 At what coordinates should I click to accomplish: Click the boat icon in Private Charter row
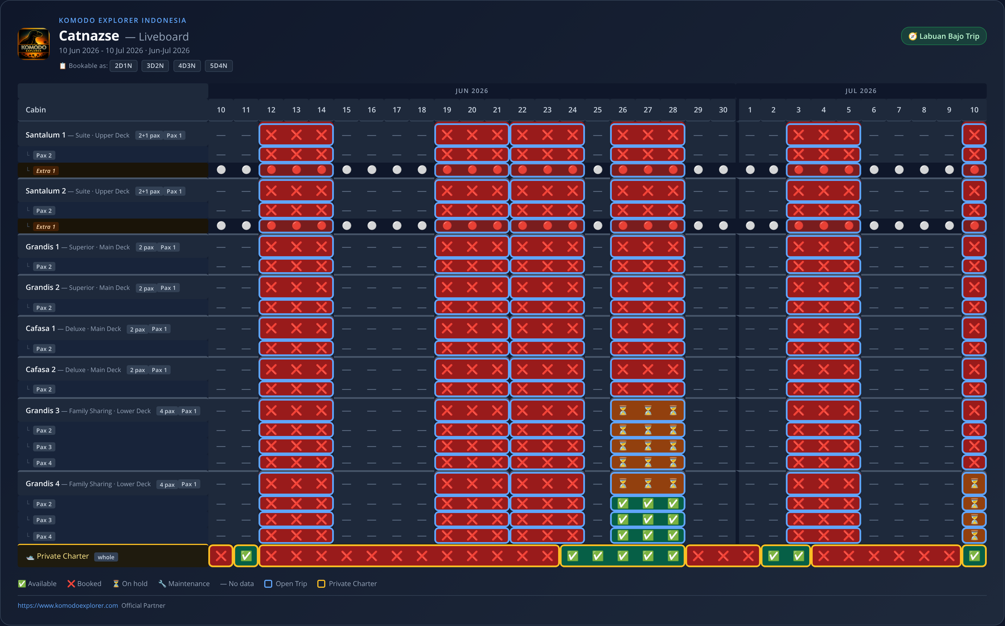pyautogui.click(x=30, y=557)
